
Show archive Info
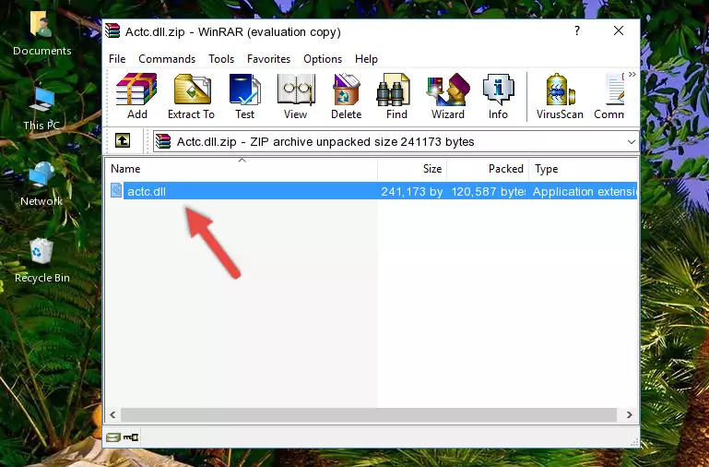pos(498,96)
